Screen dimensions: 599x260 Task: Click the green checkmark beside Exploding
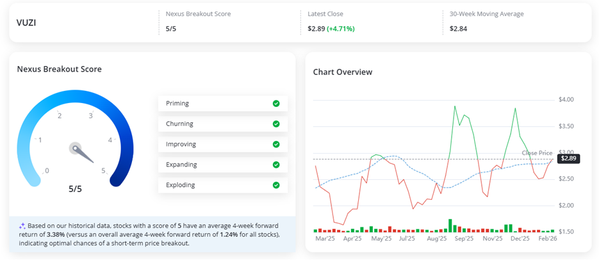(x=276, y=185)
